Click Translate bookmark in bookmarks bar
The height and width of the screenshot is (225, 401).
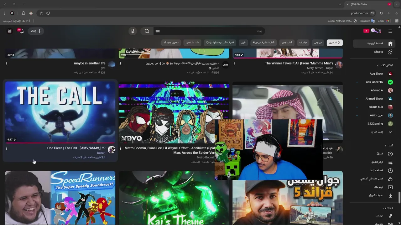[x=367, y=21]
